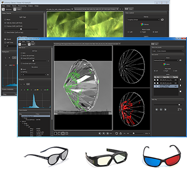187x174 pixels.
Task: Click the rotate/reset view icon in bottom toolbar
Action: 117,134
